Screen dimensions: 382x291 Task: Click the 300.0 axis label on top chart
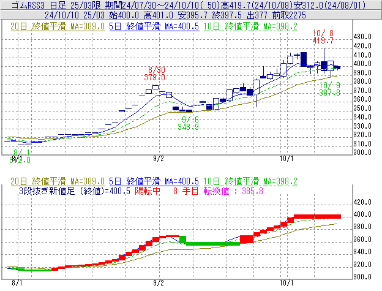(x=362, y=153)
